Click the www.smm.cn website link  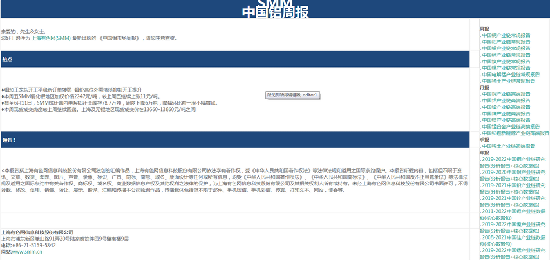click(27, 251)
